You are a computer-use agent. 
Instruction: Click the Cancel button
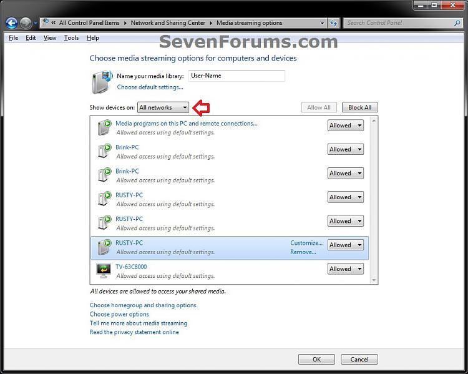359,360
